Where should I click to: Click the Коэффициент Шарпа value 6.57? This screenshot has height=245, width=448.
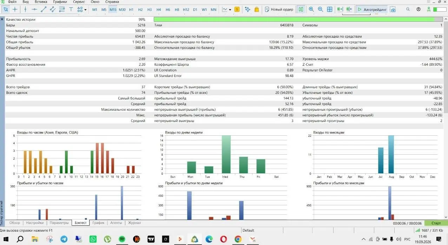coord(290,64)
